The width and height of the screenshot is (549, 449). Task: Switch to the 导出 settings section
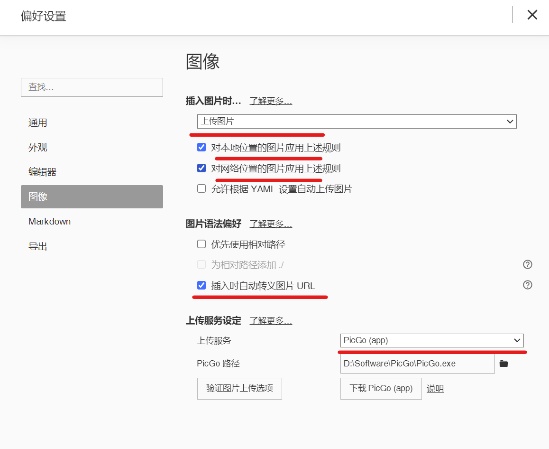click(x=37, y=246)
